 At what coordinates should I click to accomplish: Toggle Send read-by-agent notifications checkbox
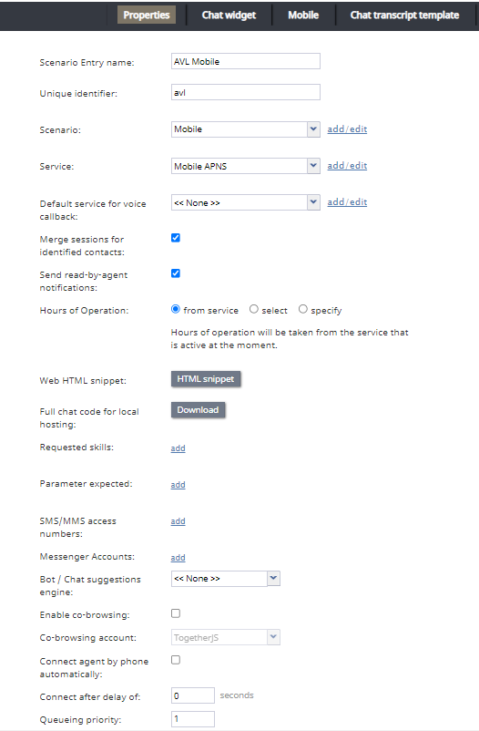coord(176,273)
